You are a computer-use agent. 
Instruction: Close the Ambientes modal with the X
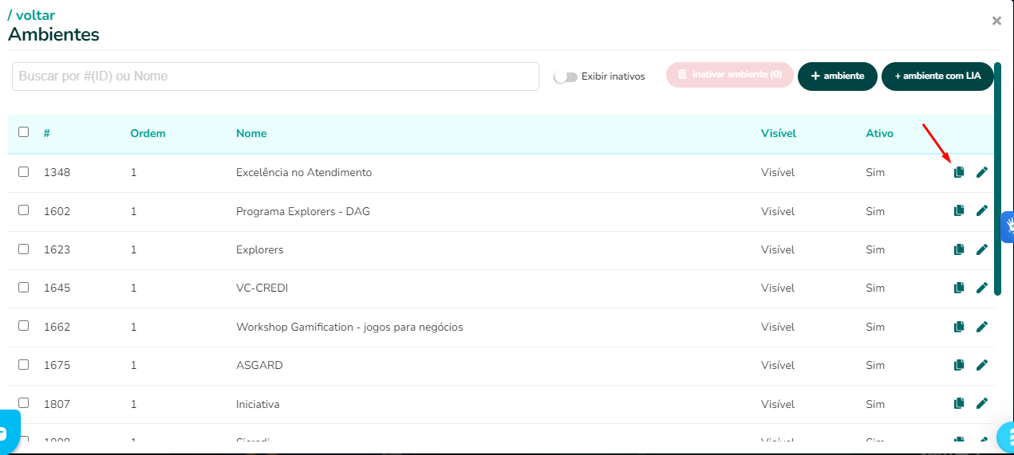[x=996, y=22]
